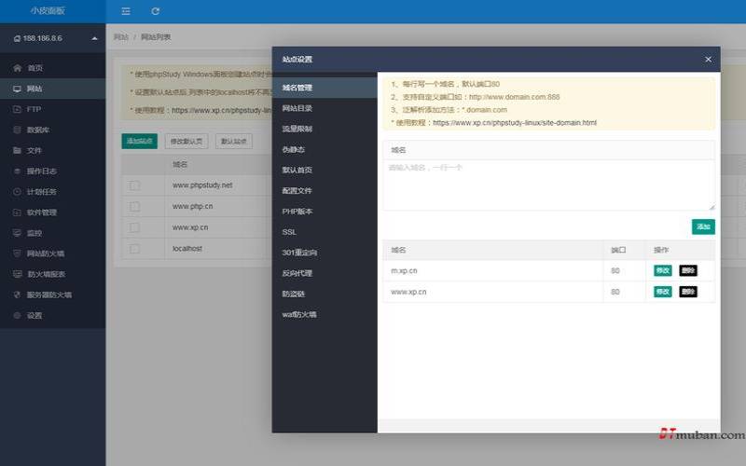746x466 pixels.
Task: Click 修改 for the www.xp.cn domain row
Action: click(663, 292)
